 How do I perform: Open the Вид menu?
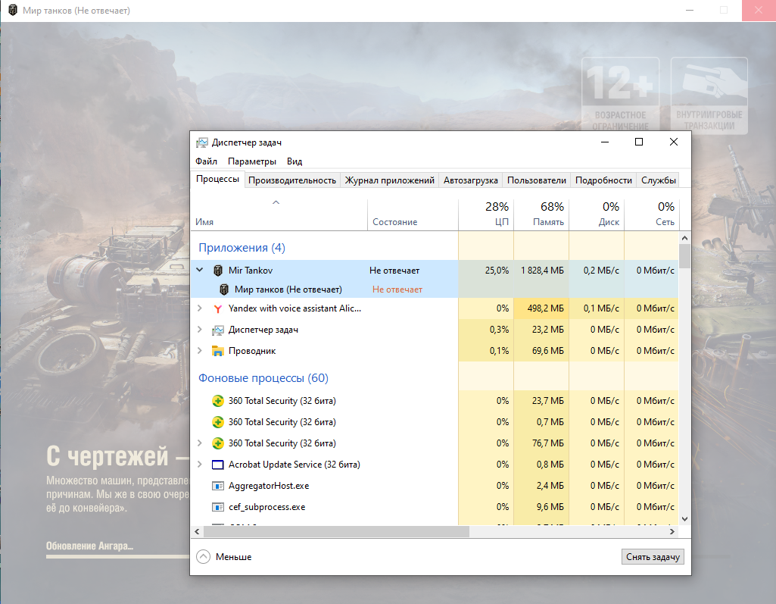(x=295, y=161)
